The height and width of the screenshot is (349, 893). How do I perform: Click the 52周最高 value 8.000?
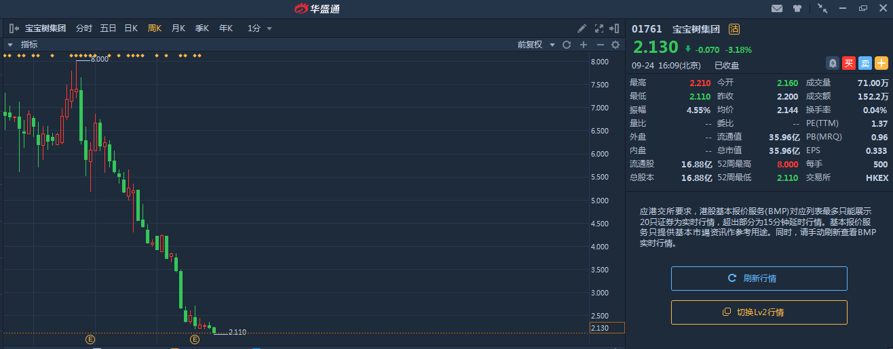(x=787, y=164)
